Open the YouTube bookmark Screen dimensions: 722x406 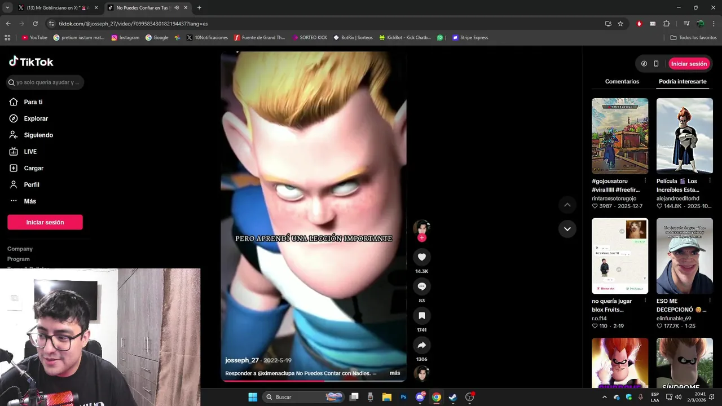click(x=34, y=38)
